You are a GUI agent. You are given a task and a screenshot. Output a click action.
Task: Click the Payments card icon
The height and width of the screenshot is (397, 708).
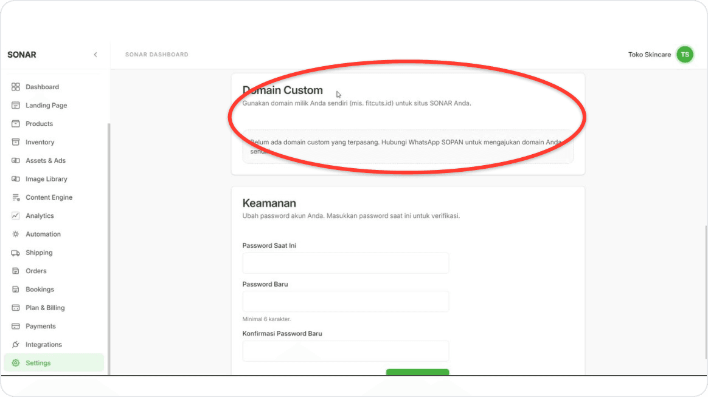(x=15, y=326)
